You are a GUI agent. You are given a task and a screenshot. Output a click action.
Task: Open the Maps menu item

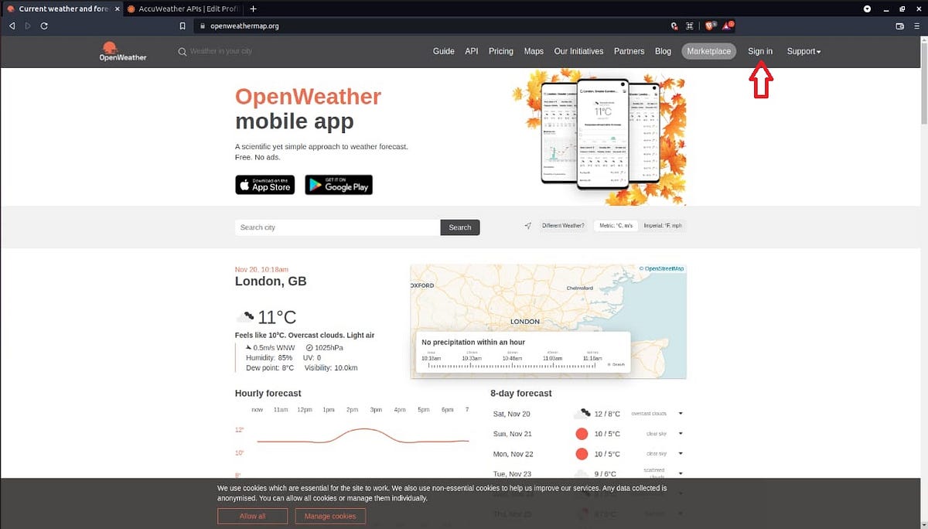pos(534,51)
